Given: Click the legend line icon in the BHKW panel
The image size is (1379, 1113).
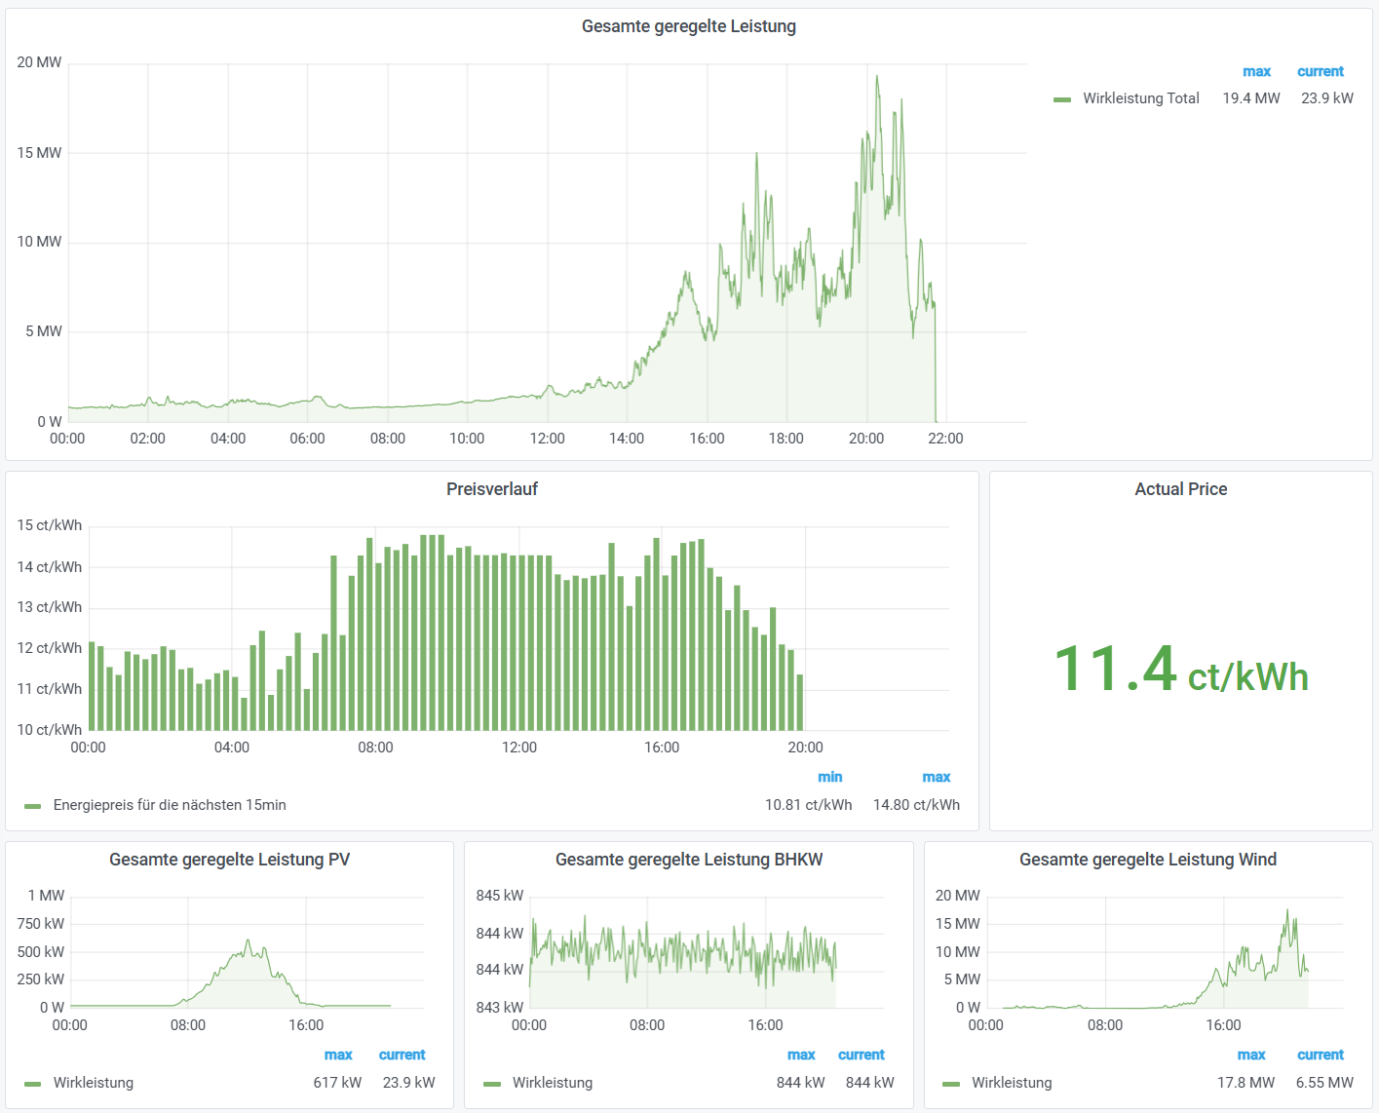Looking at the screenshot, I should tap(492, 1083).
